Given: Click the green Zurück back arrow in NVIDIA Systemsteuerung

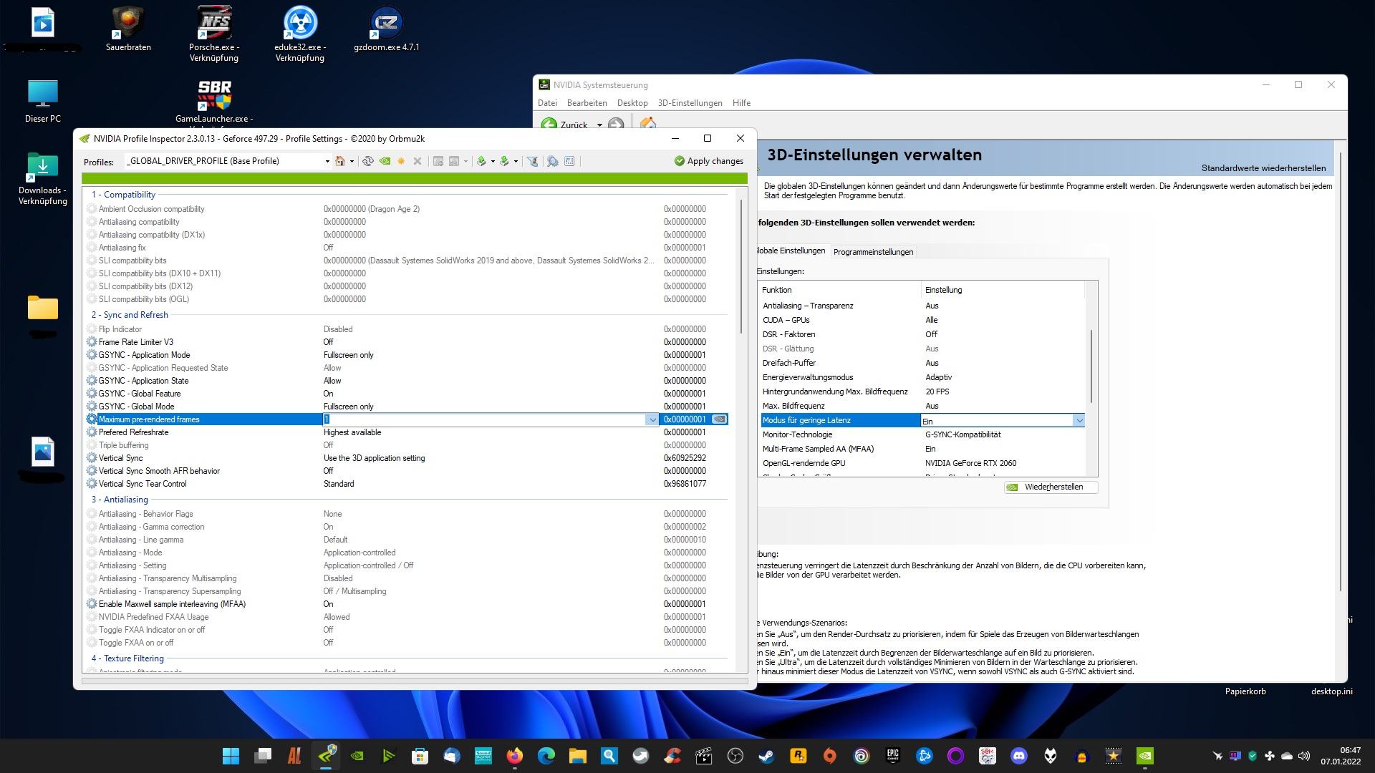Looking at the screenshot, I should tap(549, 125).
